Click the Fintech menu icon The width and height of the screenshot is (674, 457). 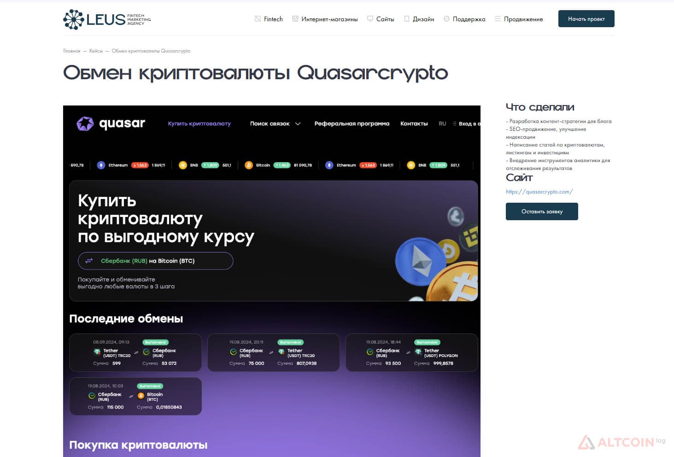pyautogui.click(x=258, y=19)
